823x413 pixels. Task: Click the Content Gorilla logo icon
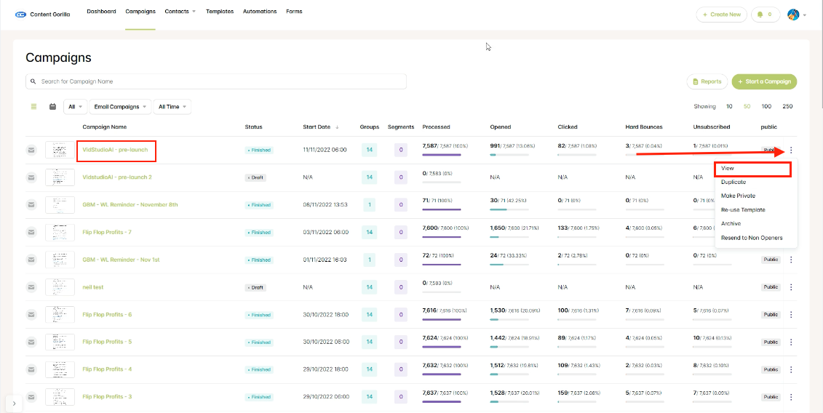pos(20,14)
